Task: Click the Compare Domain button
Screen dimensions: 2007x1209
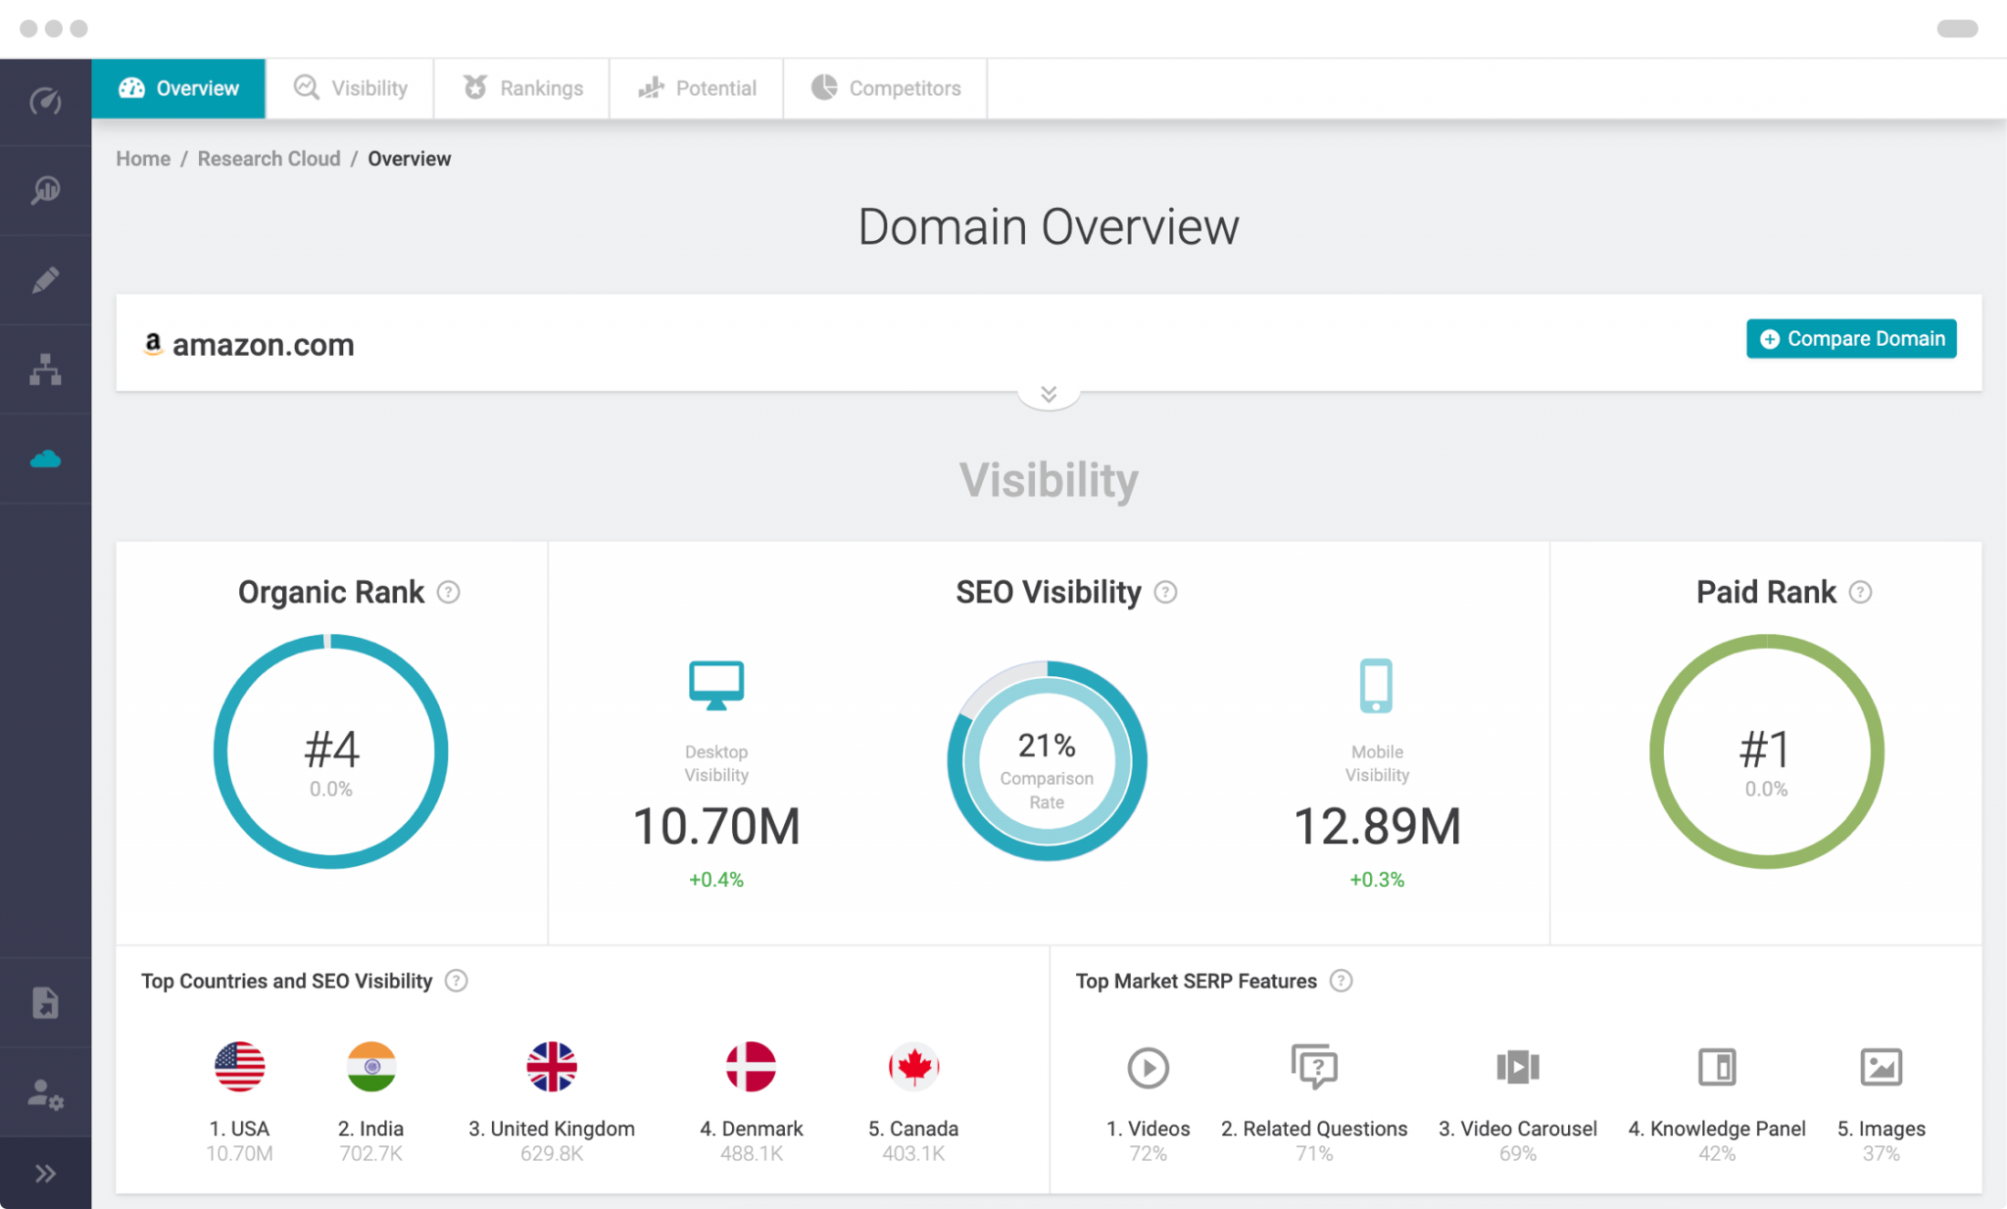Action: (1850, 339)
